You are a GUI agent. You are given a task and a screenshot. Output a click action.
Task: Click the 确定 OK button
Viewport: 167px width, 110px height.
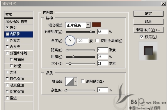coord(148,14)
